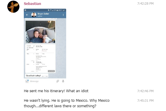Click the microphone voice message icon
This screenshot has width=166, height=111.
pyautogui.click(x=63, y=81)
